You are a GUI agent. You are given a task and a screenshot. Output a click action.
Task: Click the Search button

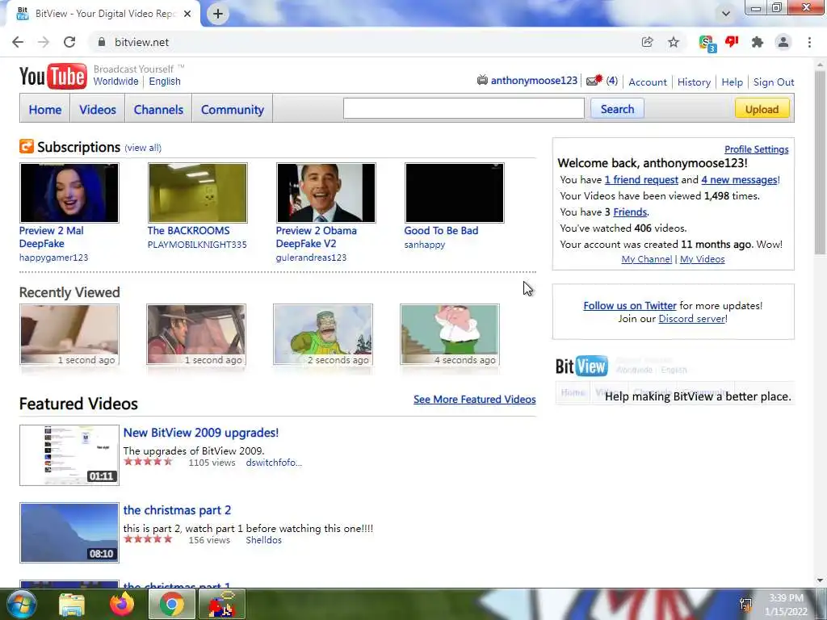[x=617, y=109]
